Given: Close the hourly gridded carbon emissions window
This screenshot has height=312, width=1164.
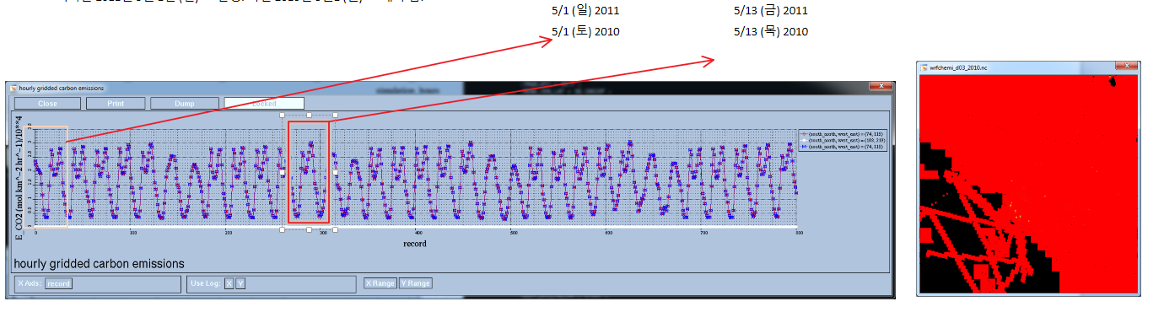Looking at the screenshot, I should (x=881, y=87).
